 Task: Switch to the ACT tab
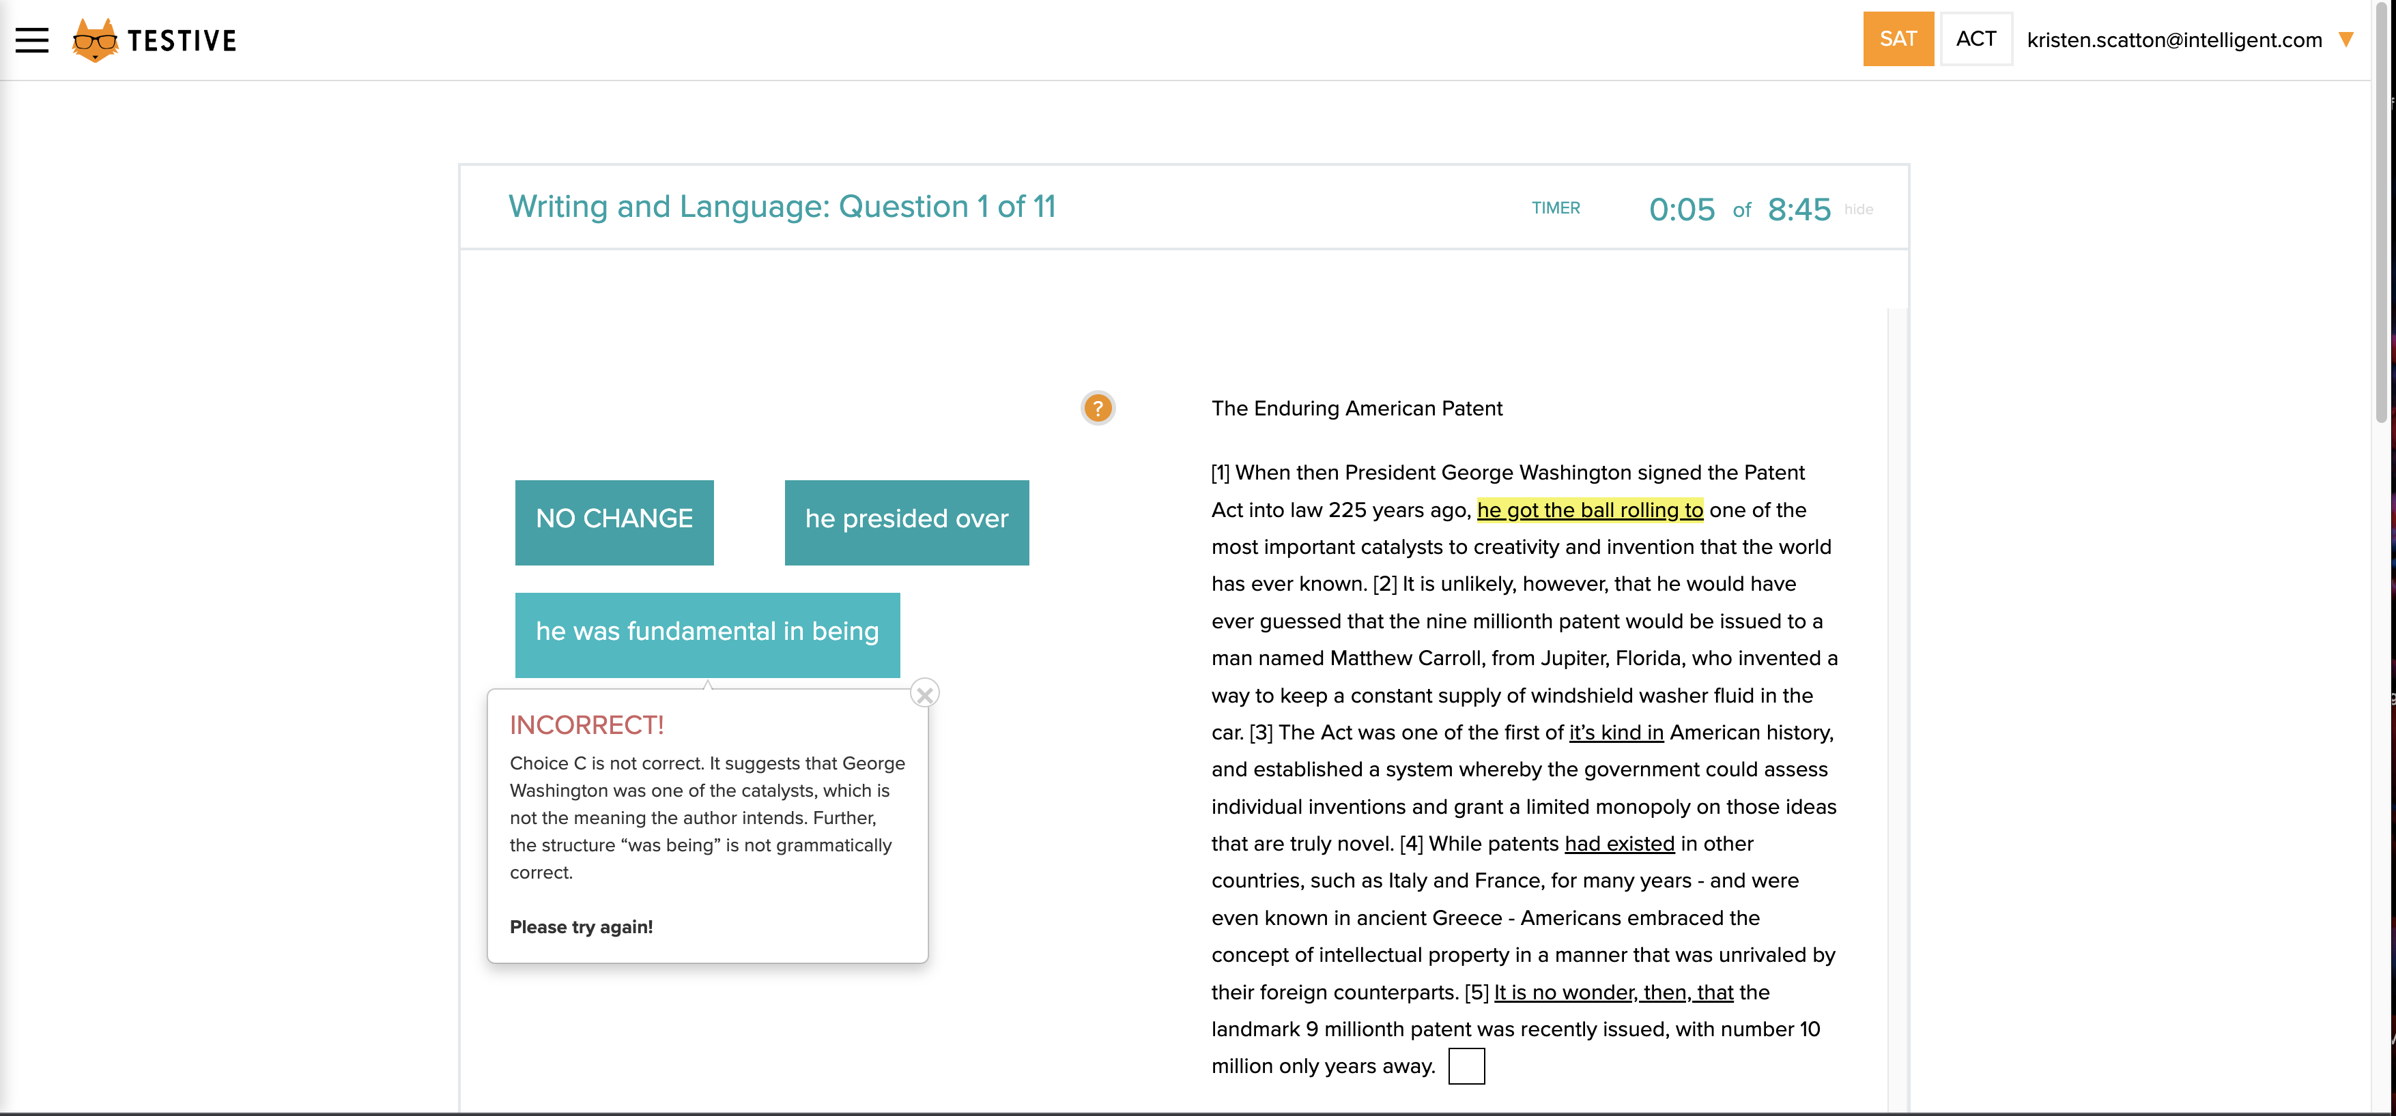pos(1976,39)
